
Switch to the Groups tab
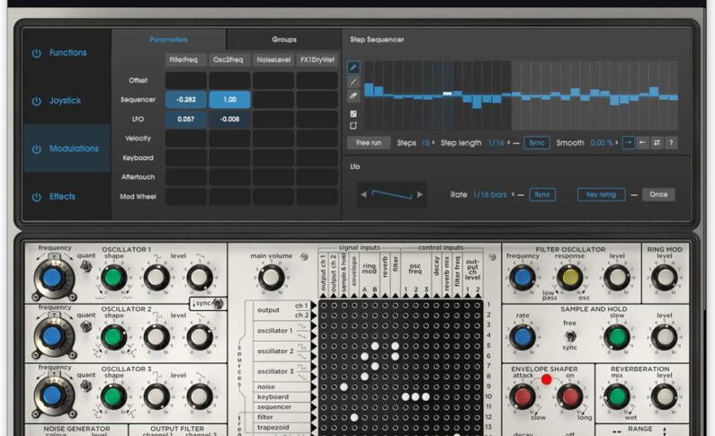click(284, 40)
